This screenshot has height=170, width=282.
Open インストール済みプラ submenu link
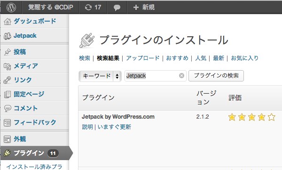(34, 167)
